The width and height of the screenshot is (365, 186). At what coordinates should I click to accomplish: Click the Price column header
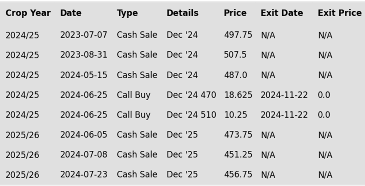point(235,13)
